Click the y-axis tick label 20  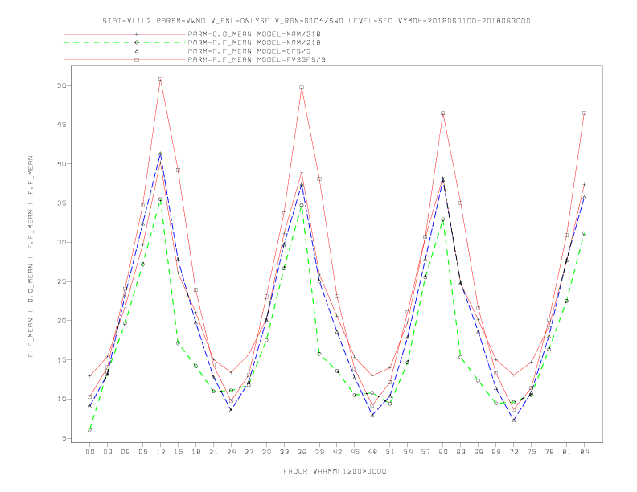(x=62, y=321)
